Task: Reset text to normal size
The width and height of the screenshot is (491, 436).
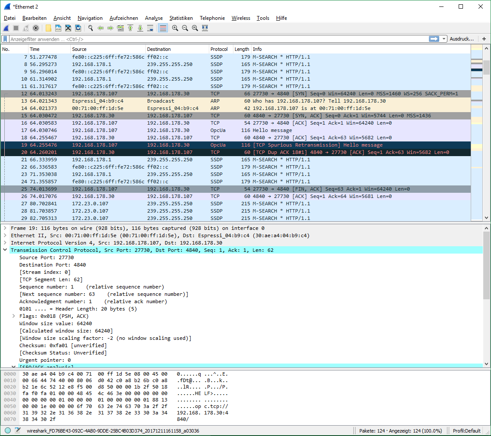Action: [195, 28]
